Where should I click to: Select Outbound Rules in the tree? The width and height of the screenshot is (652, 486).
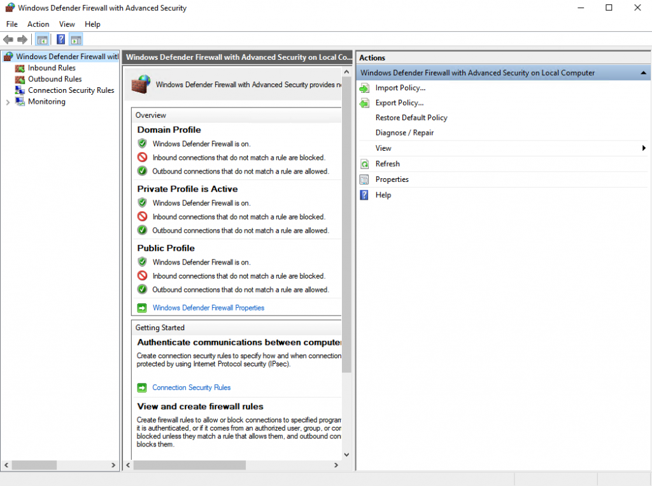(x=55, y=80)
